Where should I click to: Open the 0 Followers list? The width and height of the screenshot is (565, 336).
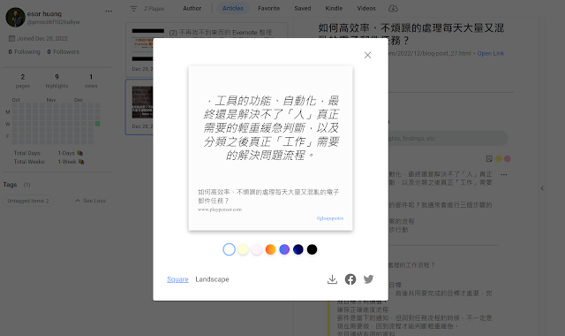pyautogui.click(x=63, y=52)
